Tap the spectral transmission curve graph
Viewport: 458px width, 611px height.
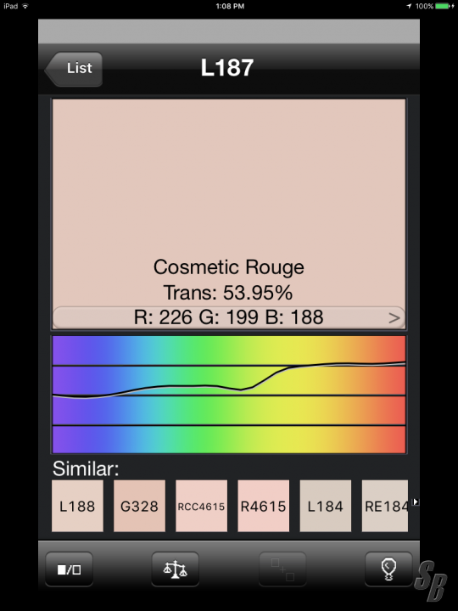pos(229,395)
